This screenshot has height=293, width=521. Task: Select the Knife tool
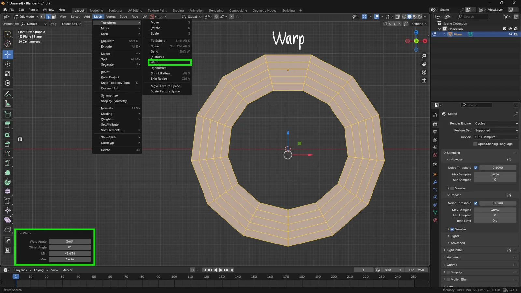coord(7,163)
